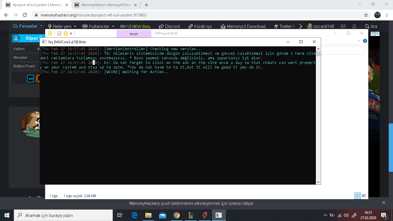The image size is (393, 221).
Task: Open the Wi-Fi network tray icon
Action: [x=339, y=215]
